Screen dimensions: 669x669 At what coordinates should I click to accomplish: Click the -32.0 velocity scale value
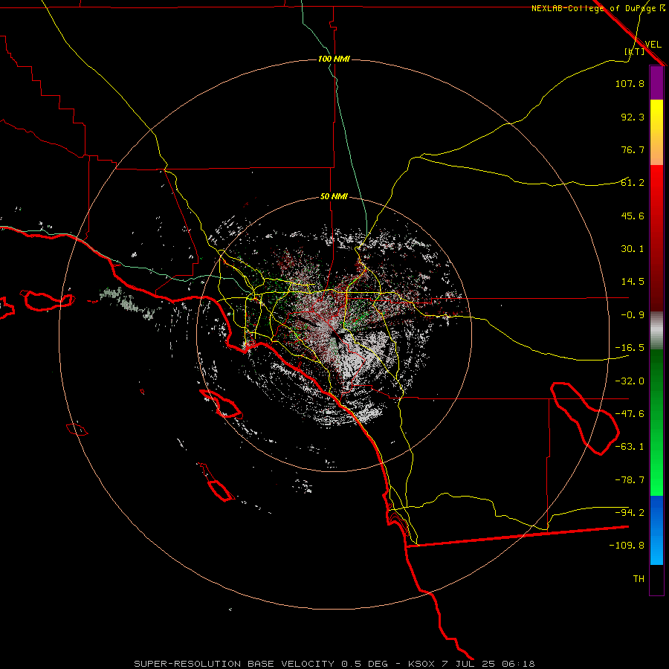coord(630,381)
